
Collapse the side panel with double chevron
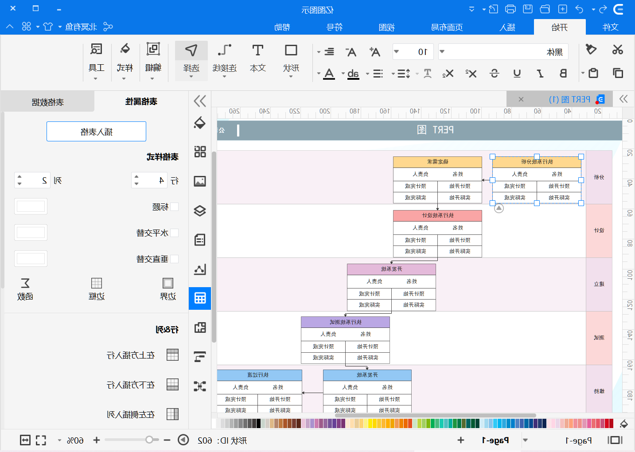click(x=200, y=101)
